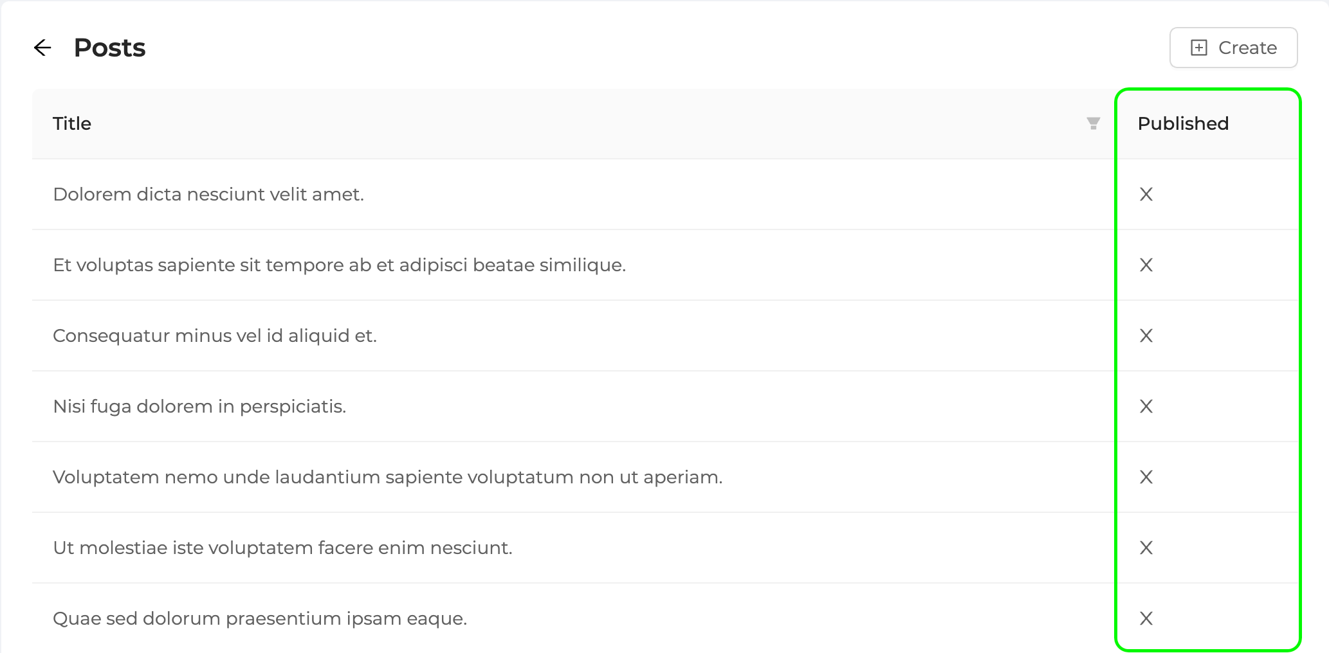The width and height of the screenshot is (1329, 653).
Task: Select the post 'Dolorem dicta nesciunt velit amet.'
Action: (208, 194)
